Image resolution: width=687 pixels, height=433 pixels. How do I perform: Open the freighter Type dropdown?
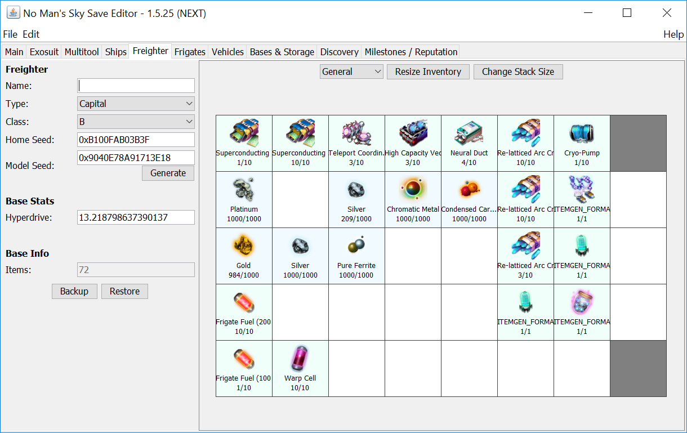(x=136, y=104)
